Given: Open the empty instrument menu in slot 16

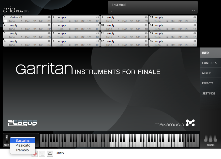Looking at the screenshot, I should click(159, 41).
